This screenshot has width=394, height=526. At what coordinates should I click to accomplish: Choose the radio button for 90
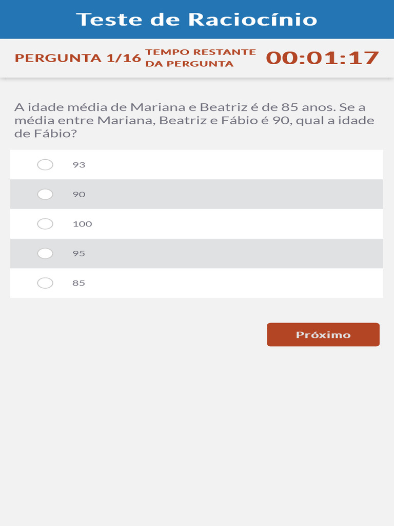(x=45, y=194)
